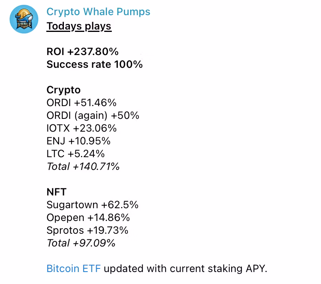Click the Opepen +14.86% entry
321x284 pixels.
(x=88, y=217)
